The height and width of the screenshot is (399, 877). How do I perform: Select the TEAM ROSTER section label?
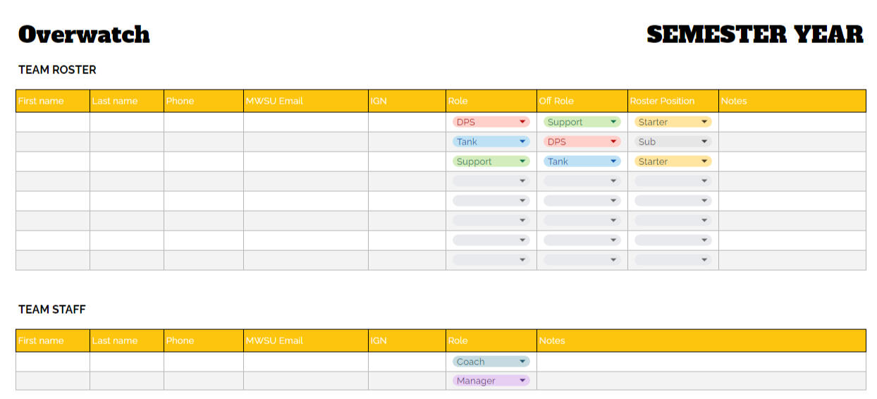click(x=57, y=70)
